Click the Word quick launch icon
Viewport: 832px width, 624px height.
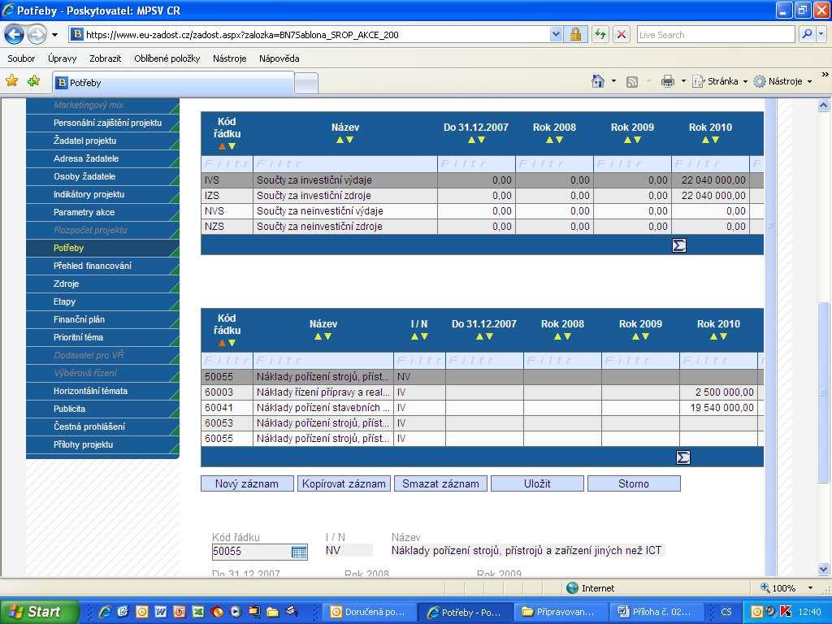pos(160,612)
